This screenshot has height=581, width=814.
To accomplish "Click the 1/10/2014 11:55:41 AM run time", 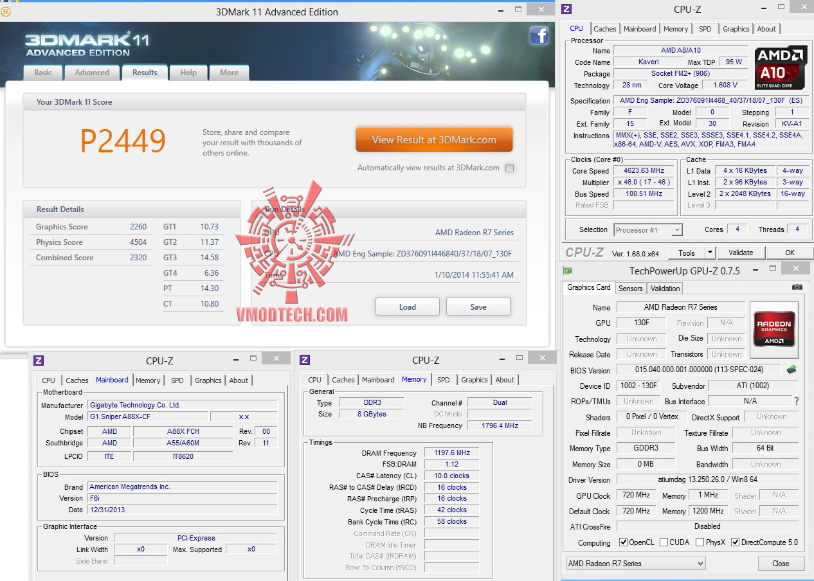I will [x=474, y=275].
